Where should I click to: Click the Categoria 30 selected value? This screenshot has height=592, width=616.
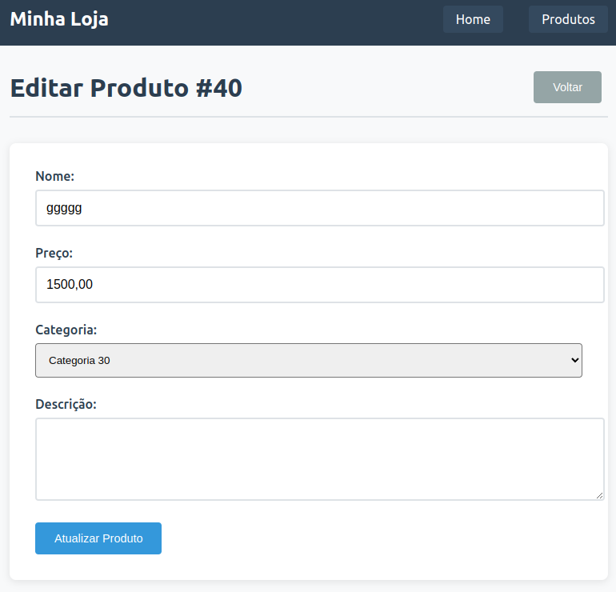[x=79, y=361]
